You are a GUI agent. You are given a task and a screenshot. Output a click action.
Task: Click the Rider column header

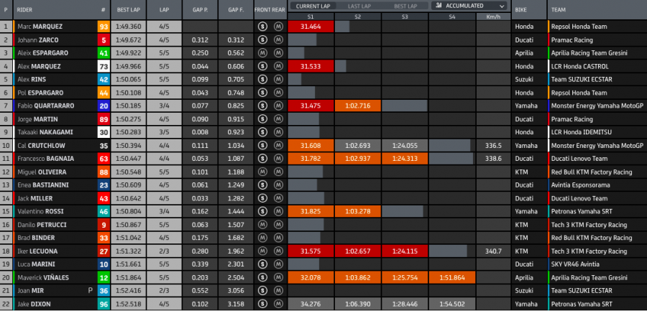point(27,11)
